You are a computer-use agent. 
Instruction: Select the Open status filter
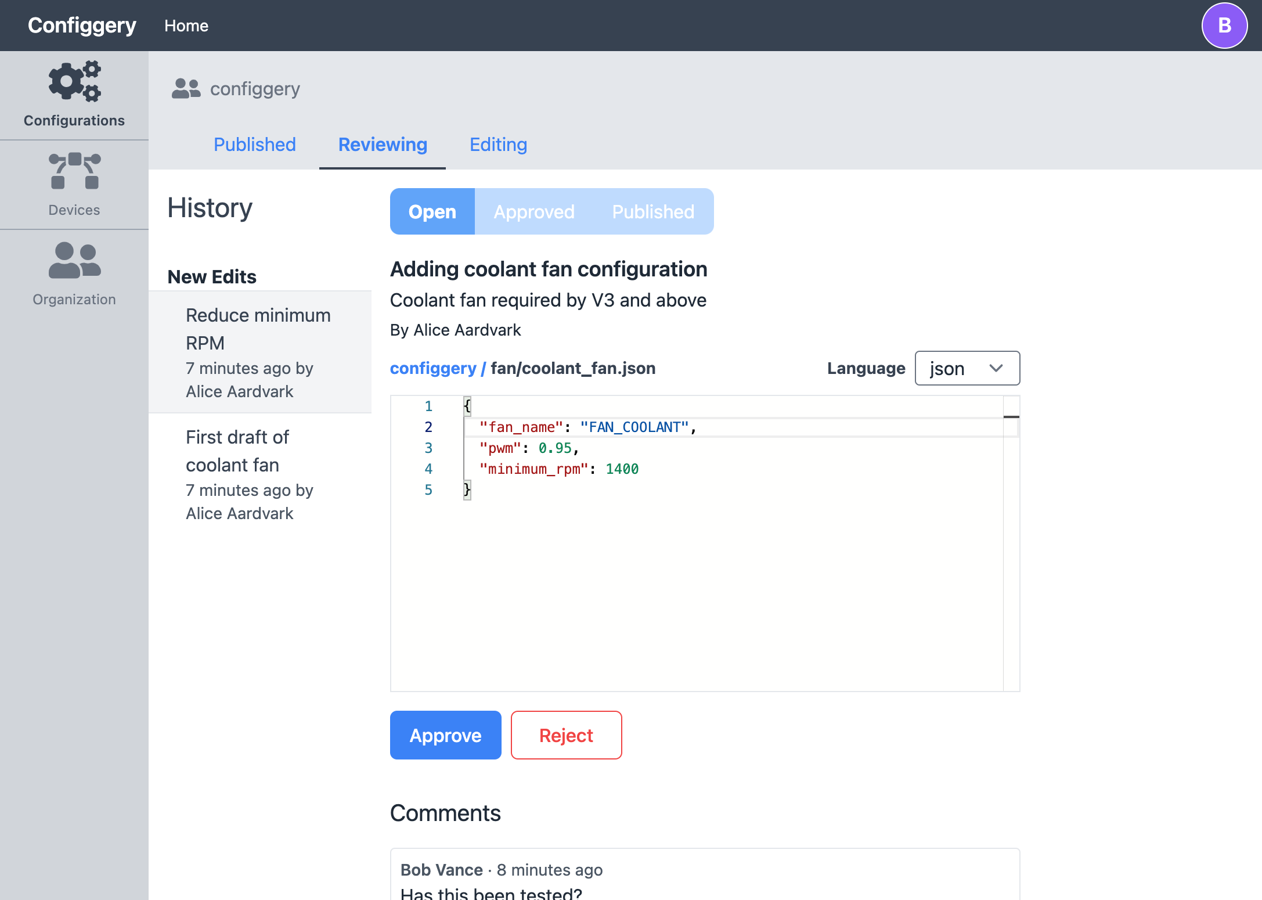(432, 212)
